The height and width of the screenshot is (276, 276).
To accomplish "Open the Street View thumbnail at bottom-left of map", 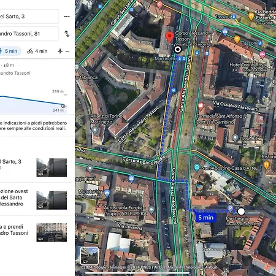I will (x=90, y=256).
